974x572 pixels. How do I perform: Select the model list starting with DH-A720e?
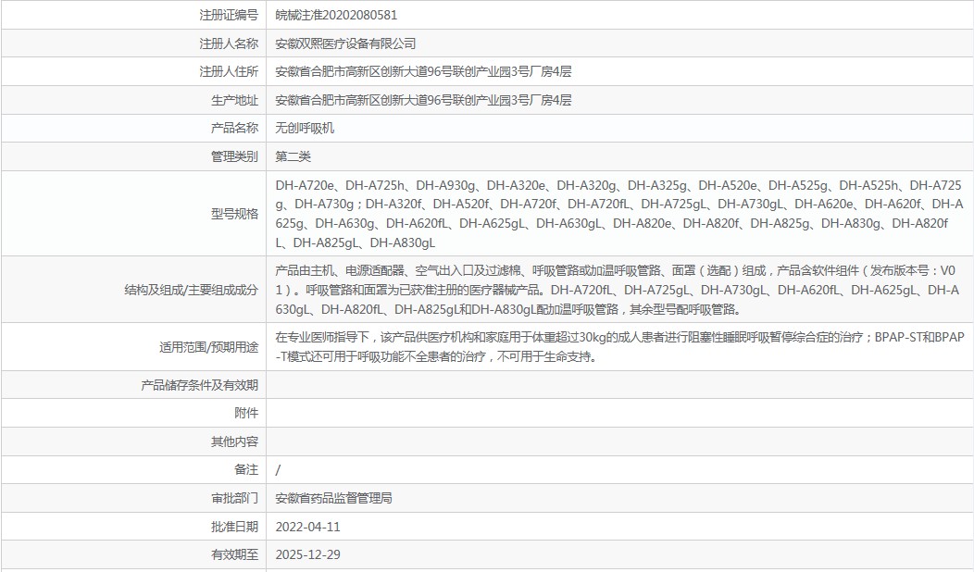[x=619, y=214]
